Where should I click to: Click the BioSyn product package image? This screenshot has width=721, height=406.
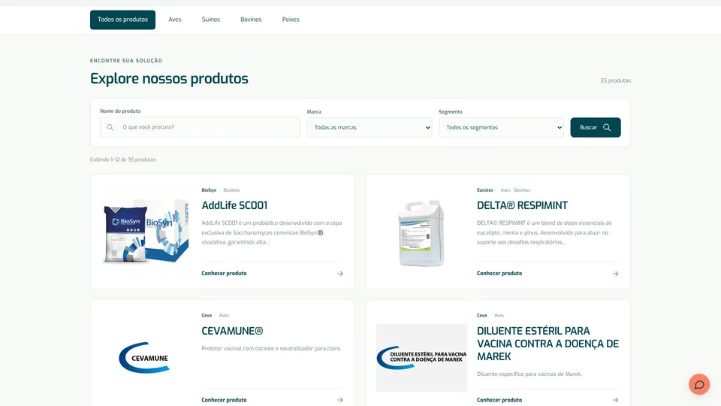point(146,231)
